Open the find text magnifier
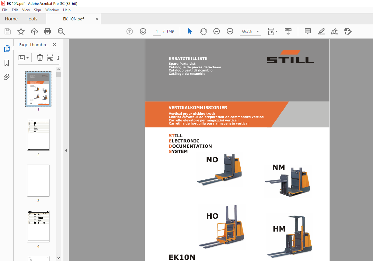 tap(61, 31)
